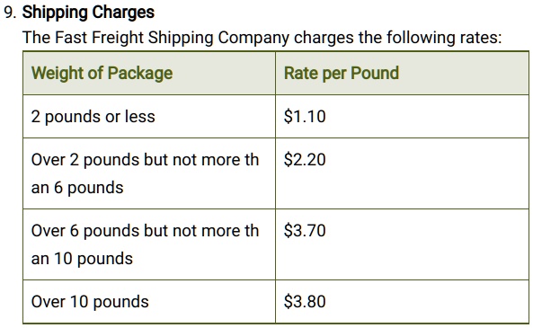
Task: Click the $2.20 rate cell
Action: pos(402,173)
